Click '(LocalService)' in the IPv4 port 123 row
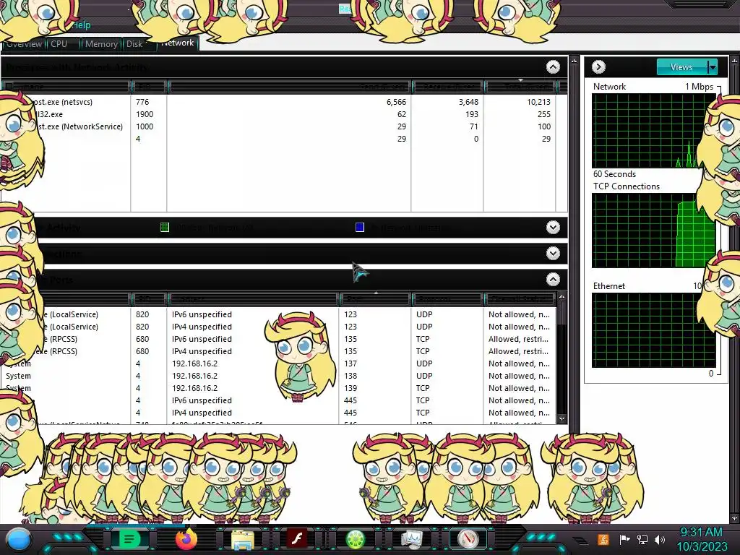This screenshot has width=740, height=555. coord(74,327)
